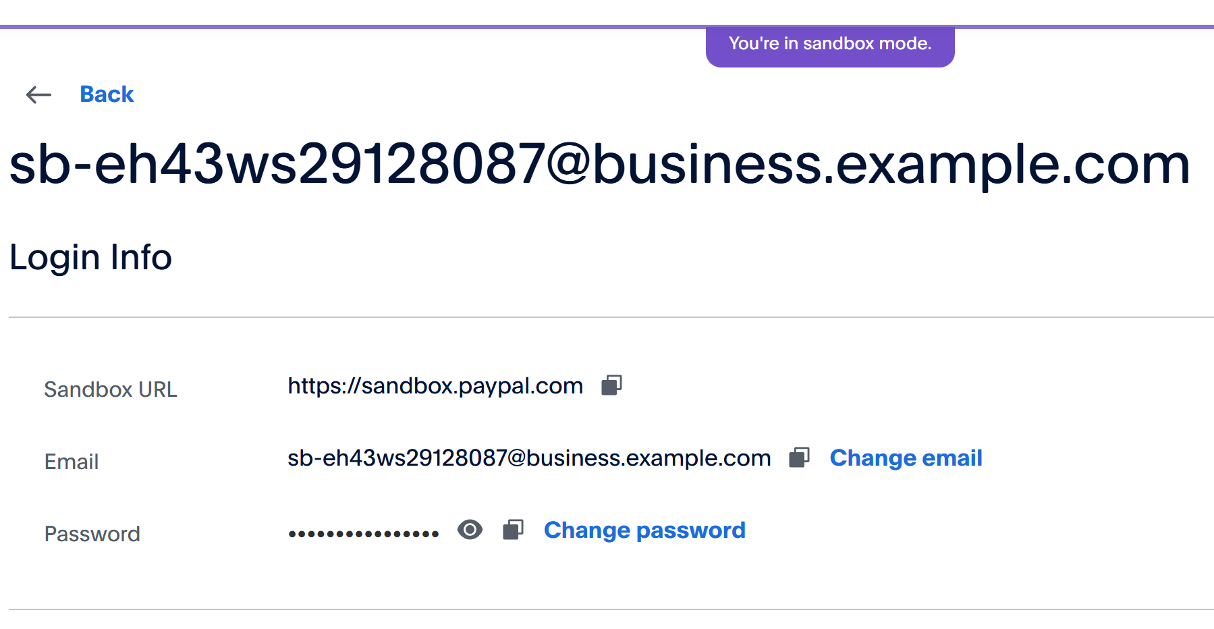Copy the email address using copy icon
This screenshot has height=629, width=1214.
point(799,458)
